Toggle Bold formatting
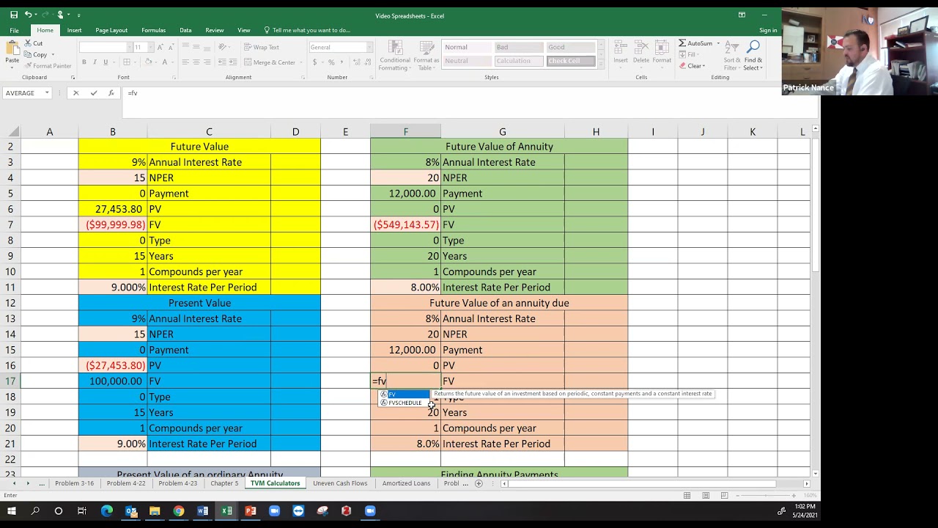The width and height of the screenshot is (938, 528). [x=84, y=62]
